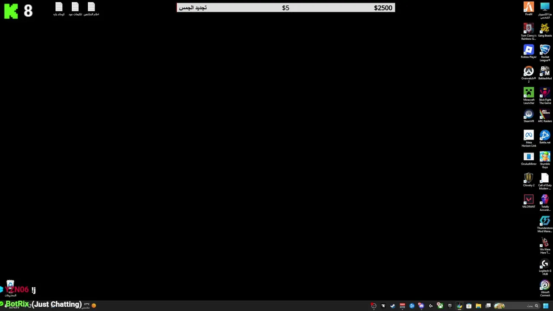Open the VALORANT desktop shortcut

click(528, 201)
